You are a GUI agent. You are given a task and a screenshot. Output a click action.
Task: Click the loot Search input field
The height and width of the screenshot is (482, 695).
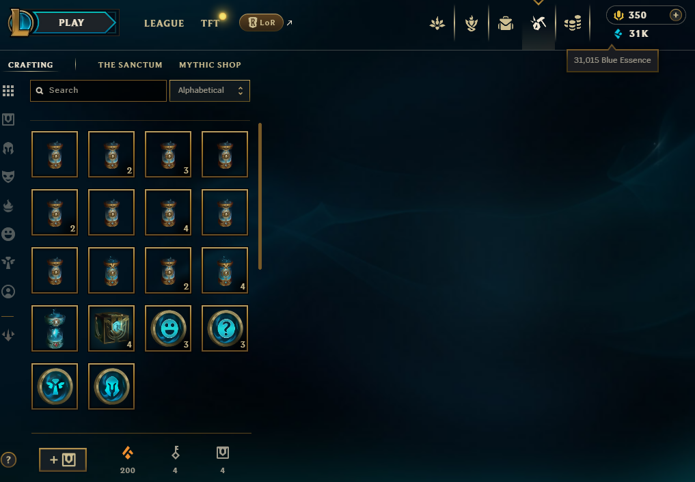tap(98, 91)
